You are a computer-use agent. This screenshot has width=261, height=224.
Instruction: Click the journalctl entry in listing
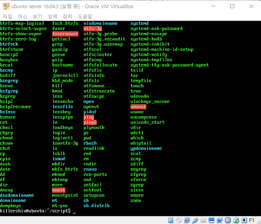[x=65, y=75]
